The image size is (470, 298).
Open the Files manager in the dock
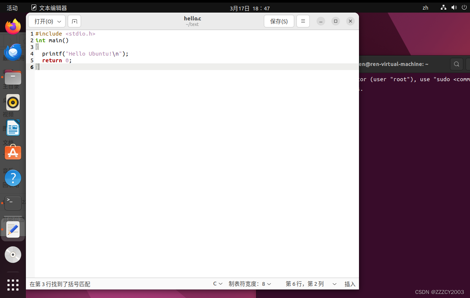[13, 77]
